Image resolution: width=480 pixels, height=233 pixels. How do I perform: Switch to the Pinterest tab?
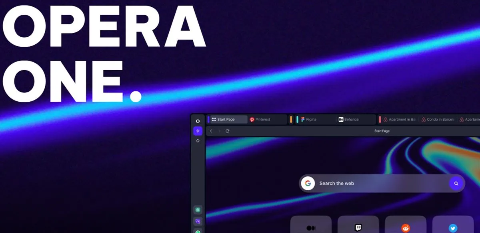[x=267, y=119]
